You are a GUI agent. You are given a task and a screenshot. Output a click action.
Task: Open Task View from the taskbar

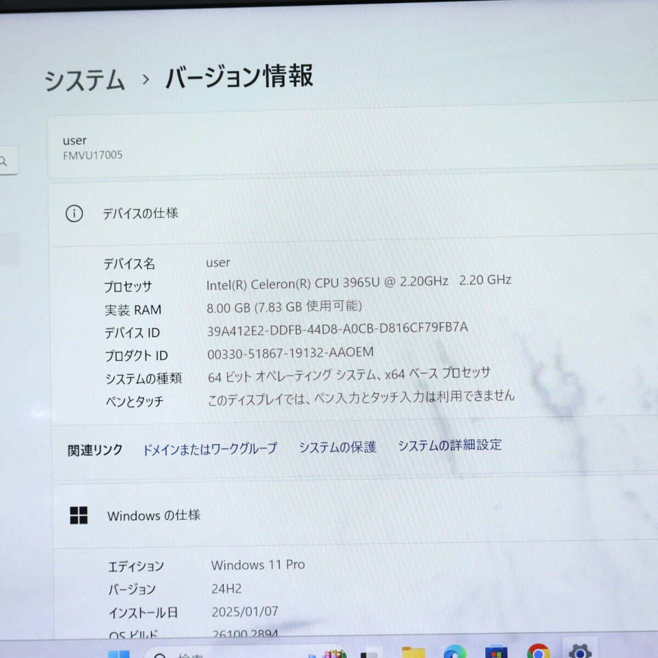[370, 653]
